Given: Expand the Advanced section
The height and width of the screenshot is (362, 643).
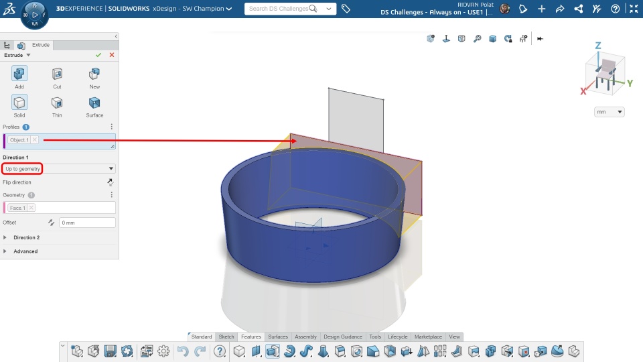Looking at the screenshot, I should pyautogui.click(x=5, y=251).
